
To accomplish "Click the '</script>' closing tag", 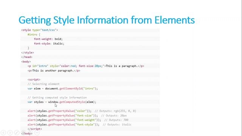I will pos(35,129).
